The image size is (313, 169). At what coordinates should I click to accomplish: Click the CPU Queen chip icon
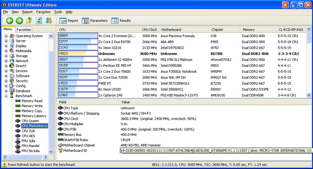coord(18,121)
